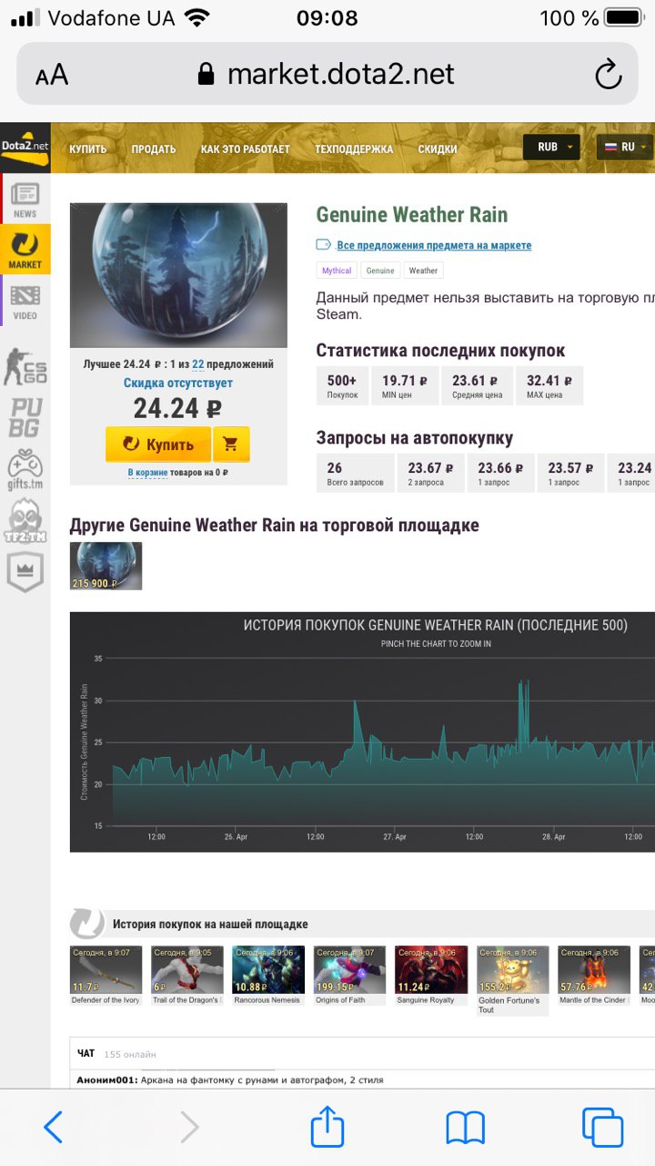Click the crown shield sidebar icon
Image resolution: width=655 pixels, height=1166 pixels.
click(x=25, y=573)
